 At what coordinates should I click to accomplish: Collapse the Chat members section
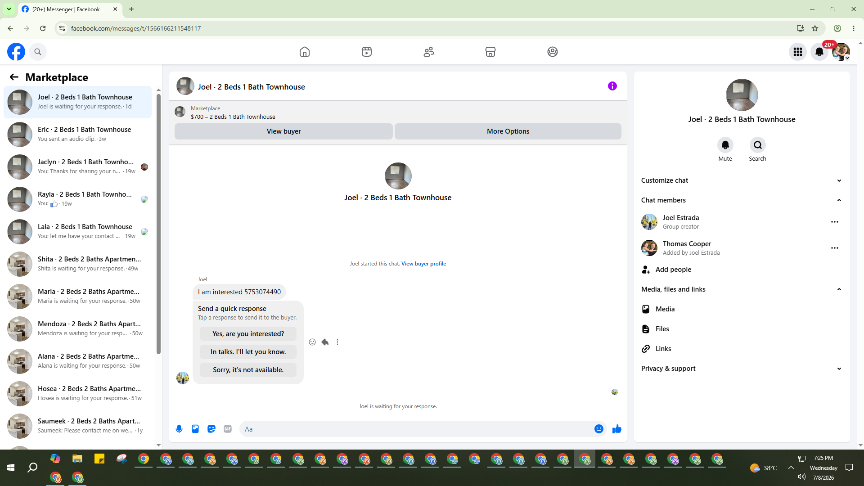pyautogui.click(x=742, y=200)
